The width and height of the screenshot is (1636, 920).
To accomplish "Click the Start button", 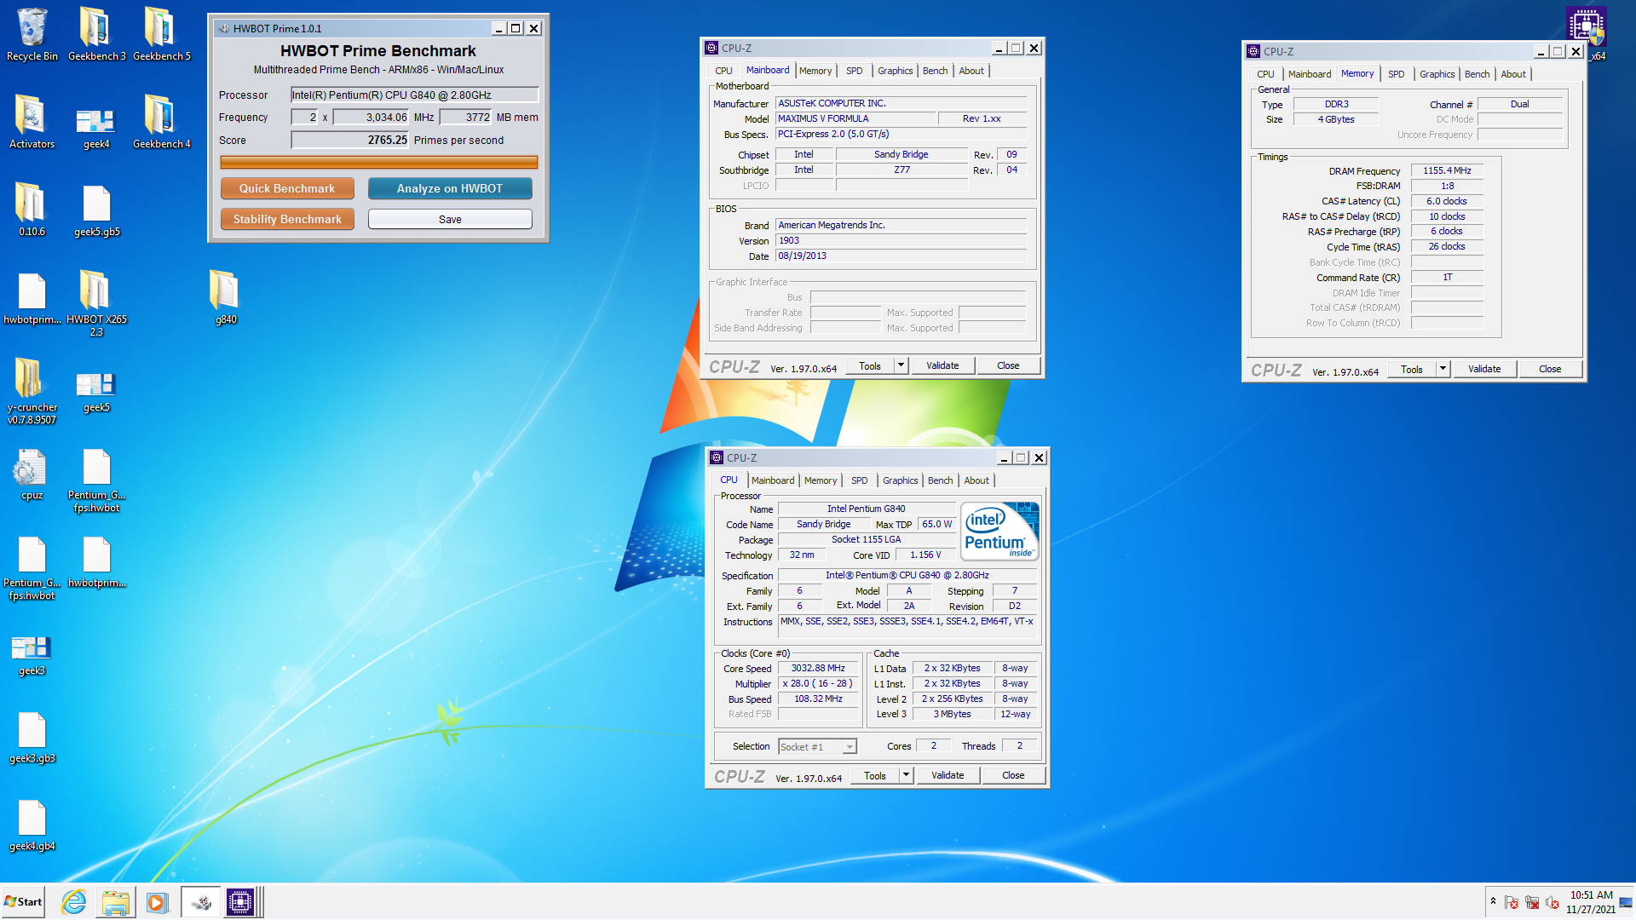I will point(24,902).
